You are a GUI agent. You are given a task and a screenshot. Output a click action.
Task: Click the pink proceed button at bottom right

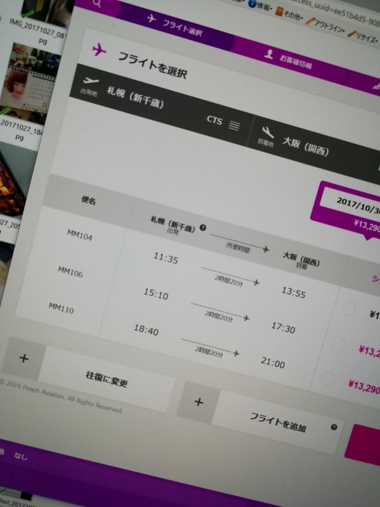point(364,446)
